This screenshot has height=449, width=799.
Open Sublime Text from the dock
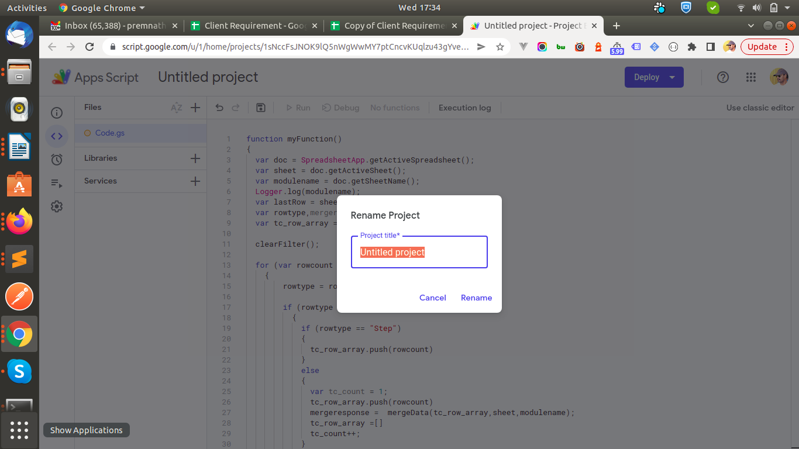(19, 259)
